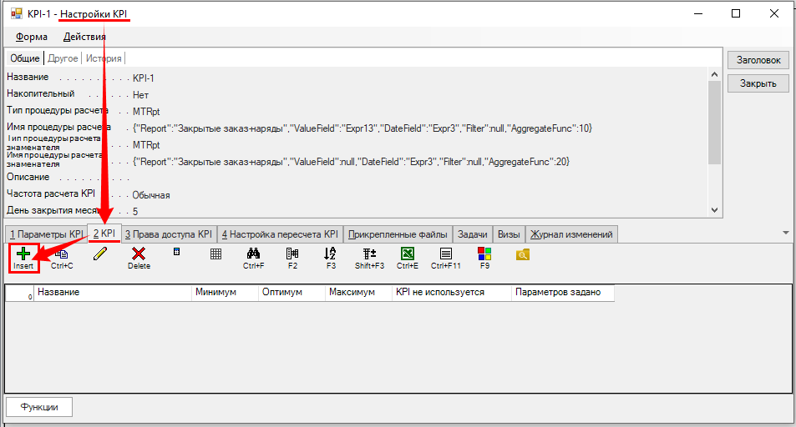Switch to the Параметры KPI tab
Screen dimensions: 796x427
46,234
